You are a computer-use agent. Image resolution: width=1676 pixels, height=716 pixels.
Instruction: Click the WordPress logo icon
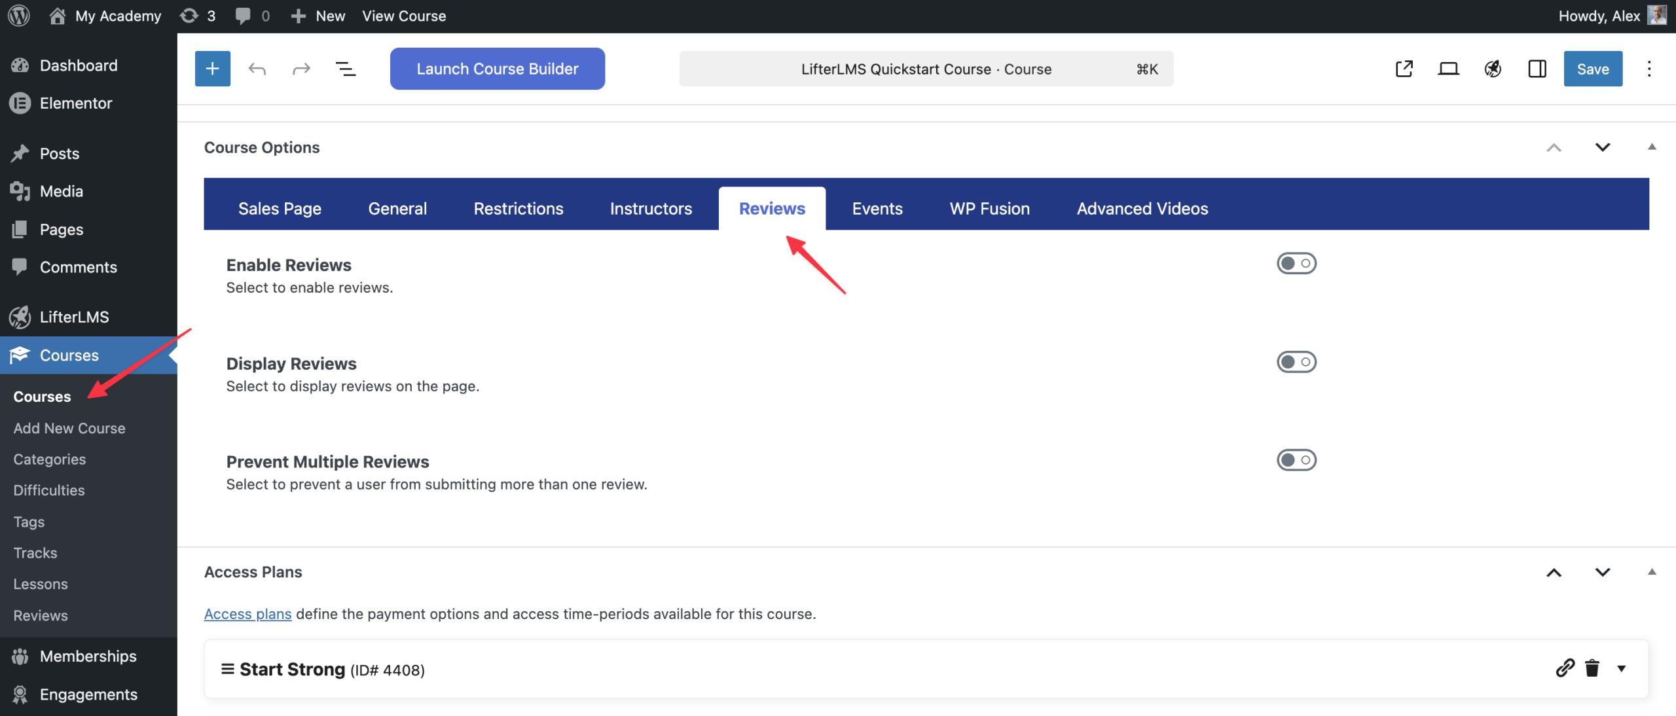[x=19, y=16]
